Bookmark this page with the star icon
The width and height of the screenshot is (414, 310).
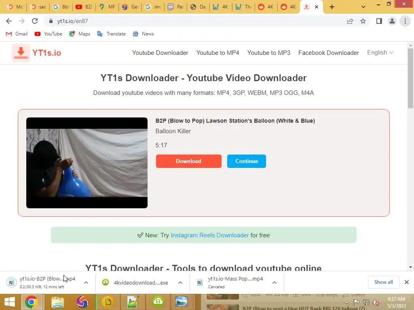coord(363,21)
